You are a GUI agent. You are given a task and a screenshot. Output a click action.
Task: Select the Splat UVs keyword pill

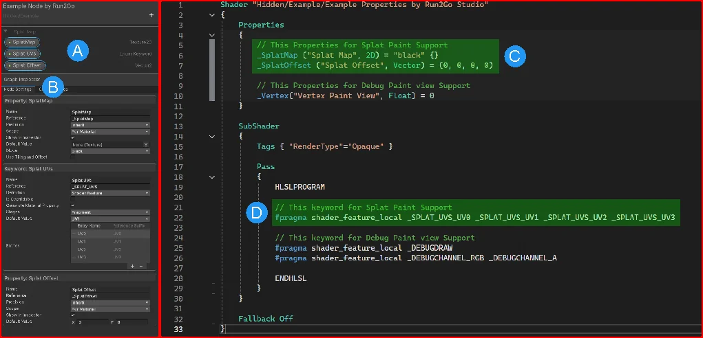[x=22, y=54]
